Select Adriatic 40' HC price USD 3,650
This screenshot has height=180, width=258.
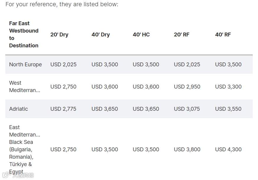pyautogui.click(x=146, y=109)
